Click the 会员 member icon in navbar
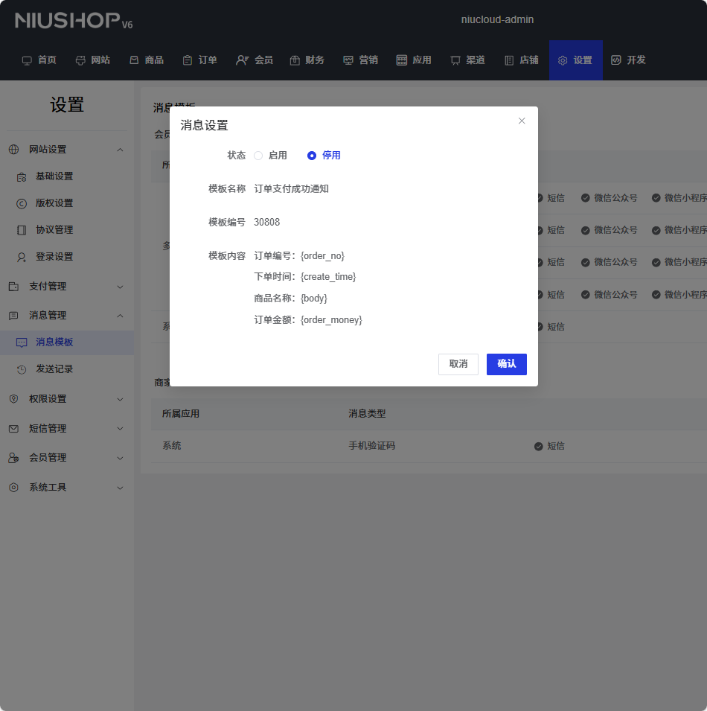 point(242,60)
